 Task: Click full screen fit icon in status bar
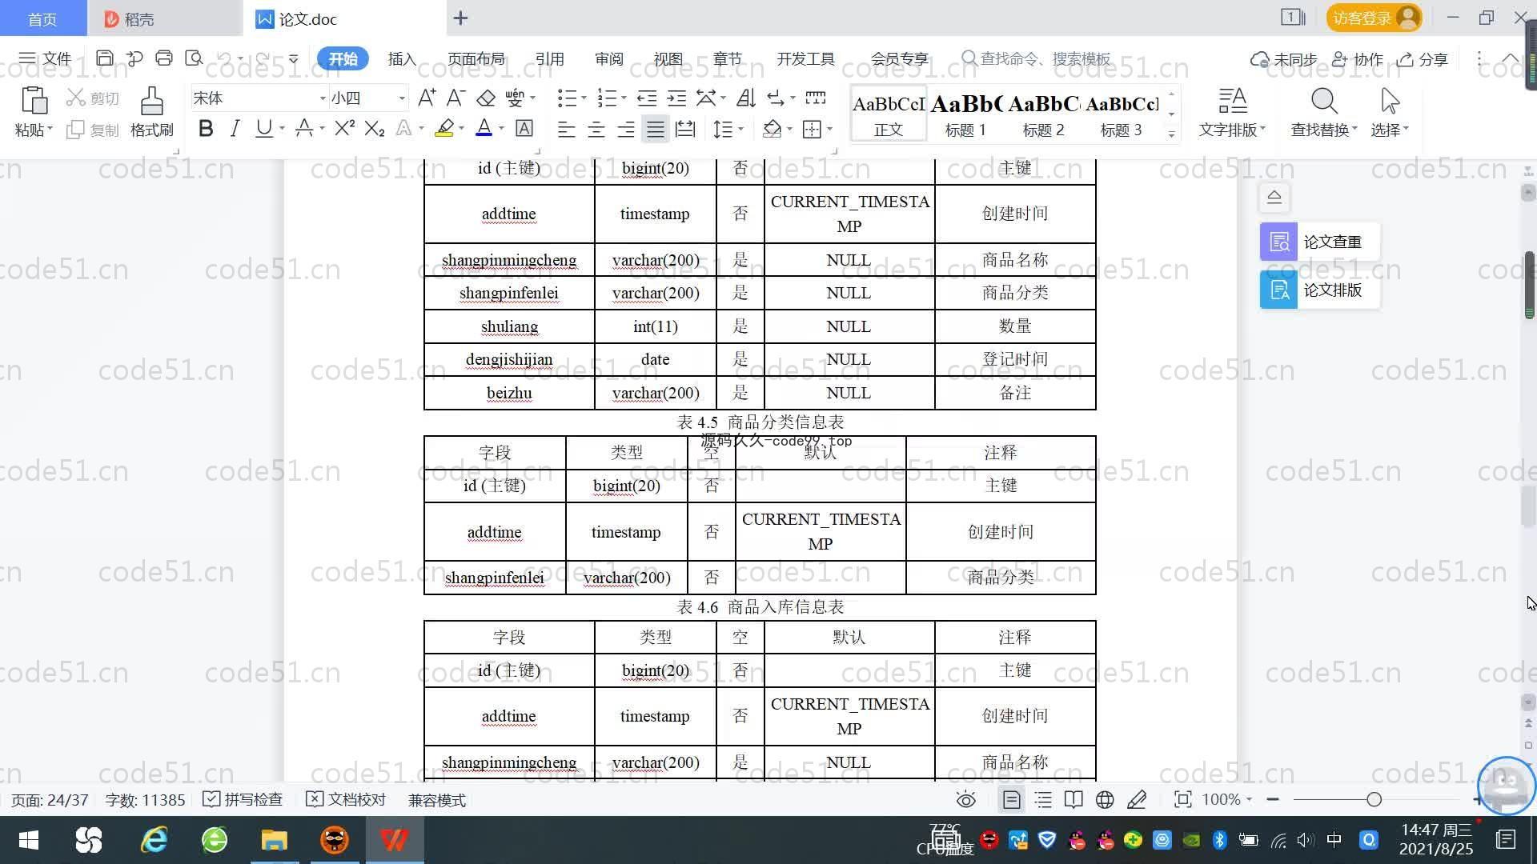[1182, 800]
